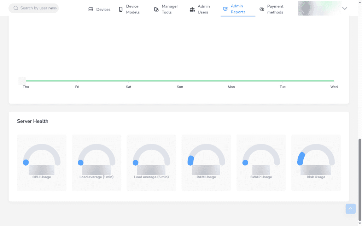Click the Sat axis label
The height and width of the screenshot is (226, 362).
coord(129,87)
